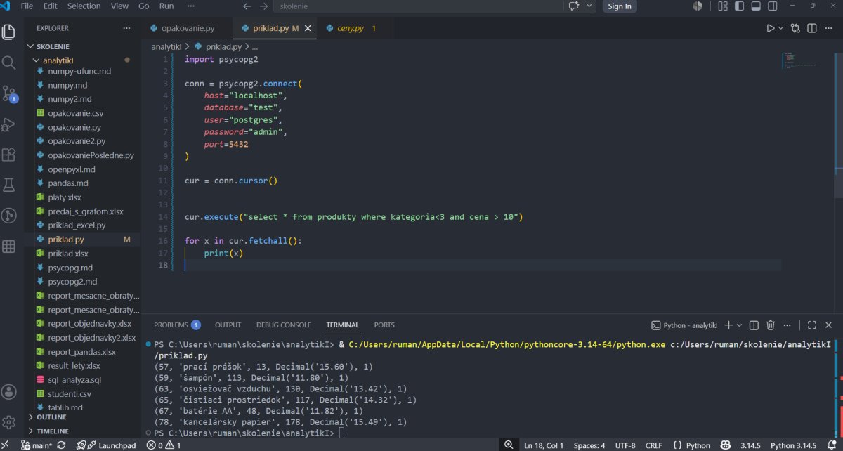
Task: Show errors and warnings count in status bar
Action: point(164,445)
